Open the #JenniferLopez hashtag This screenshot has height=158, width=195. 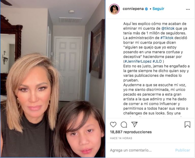(138, 61)
